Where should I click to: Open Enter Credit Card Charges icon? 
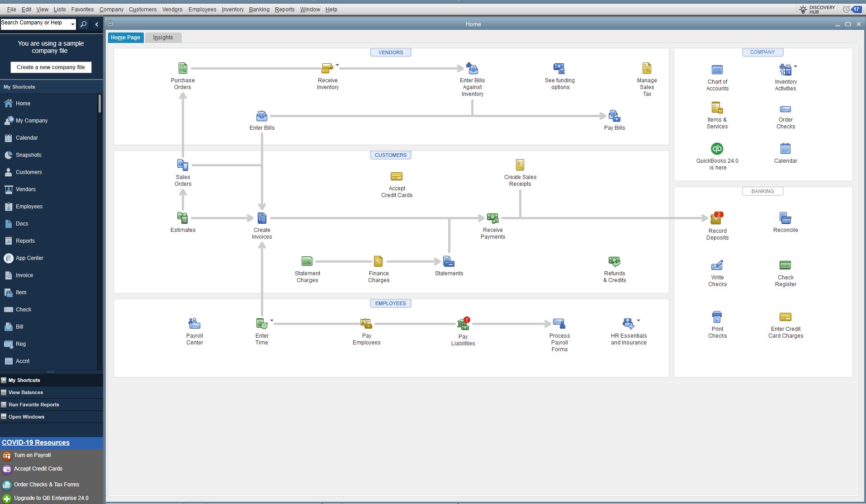(785, 317)
